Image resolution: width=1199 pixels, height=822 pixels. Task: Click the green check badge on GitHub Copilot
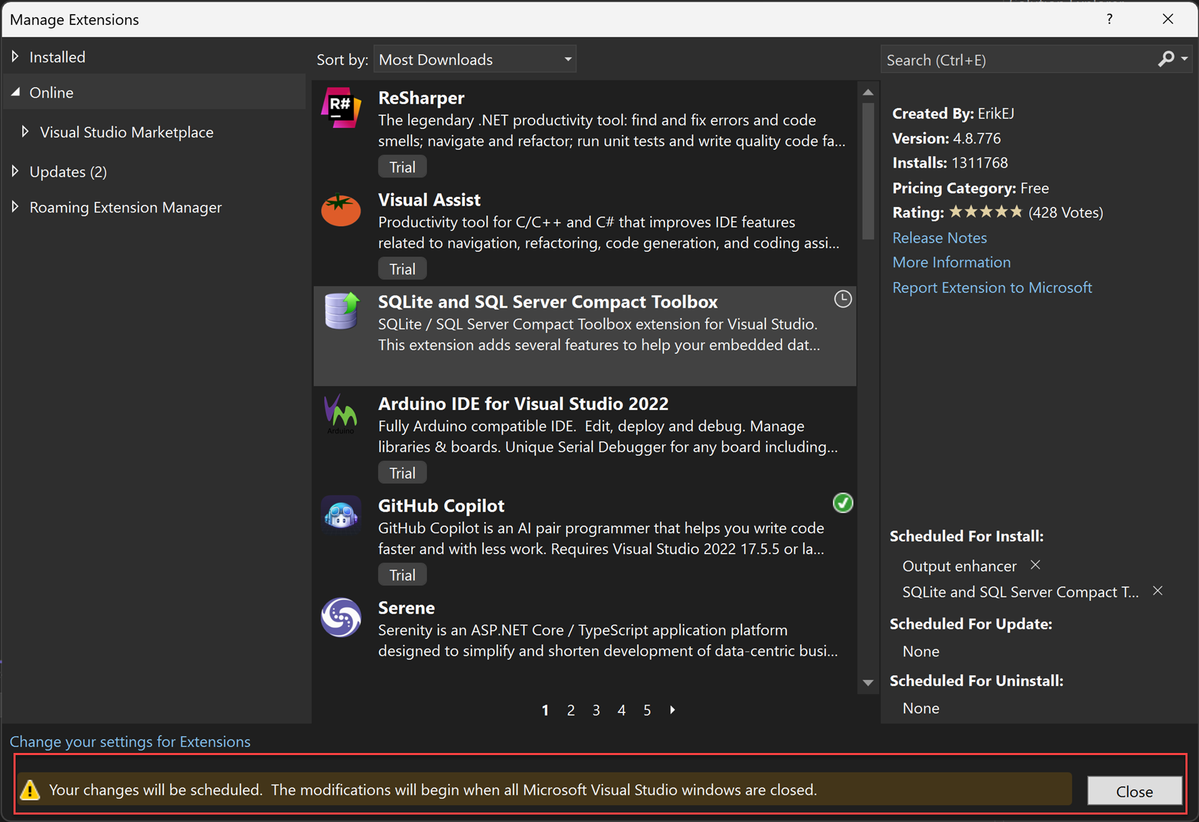tap(842, 503)
